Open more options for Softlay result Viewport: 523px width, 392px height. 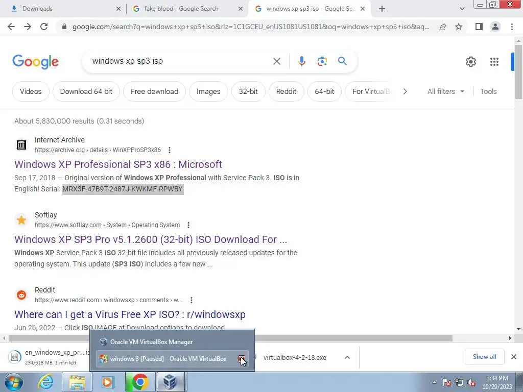[188, 225]
